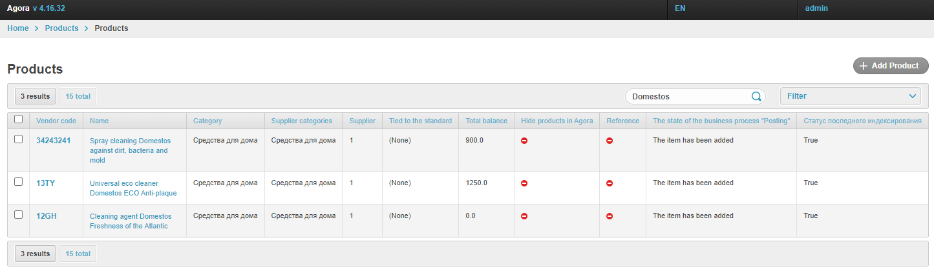Viewport: 934px width, 271px height.
Task: Click red Hide-in-Agora icon for product 12GH
Action: 524,216
